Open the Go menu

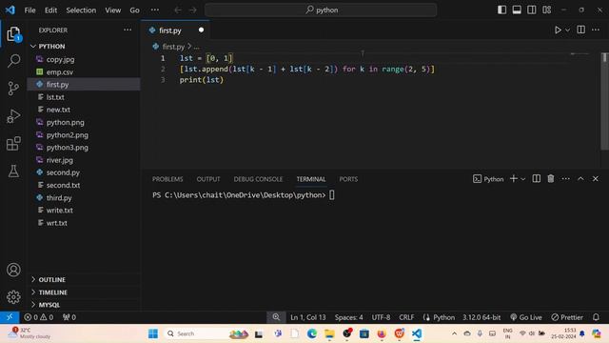(134, 10)
